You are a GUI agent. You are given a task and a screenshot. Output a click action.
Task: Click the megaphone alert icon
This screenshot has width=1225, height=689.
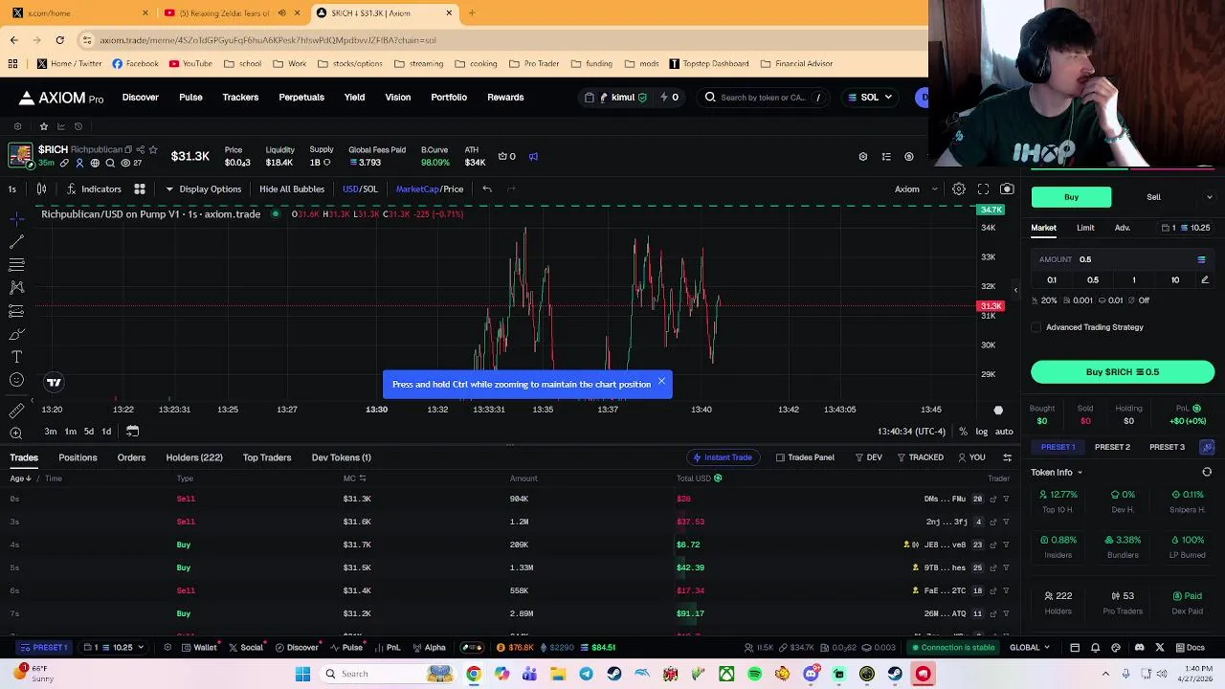pyautogui.click(x=533, y=156)
